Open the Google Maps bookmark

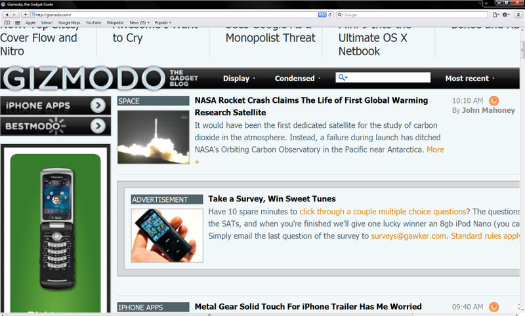(x=70, y=23)
